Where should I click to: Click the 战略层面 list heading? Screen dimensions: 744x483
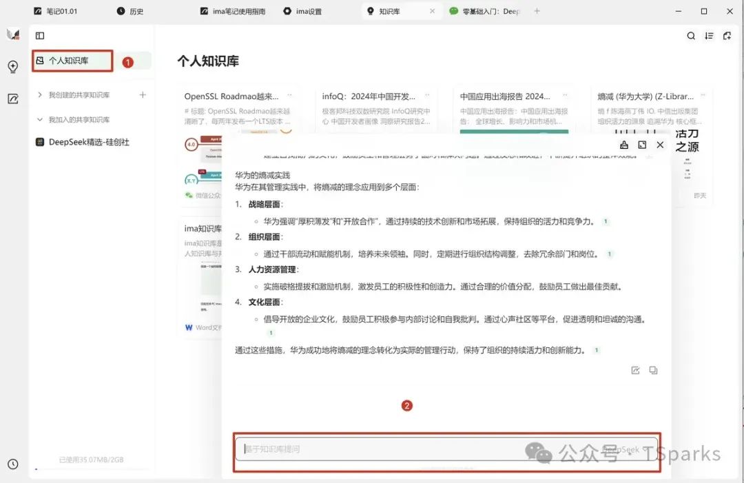(x=265, y=205)
